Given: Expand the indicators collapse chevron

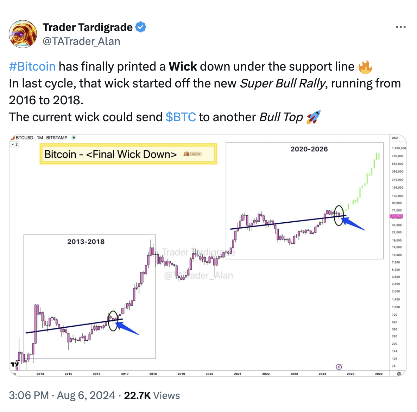Looking at the screenshot, I should coord(14,144).
